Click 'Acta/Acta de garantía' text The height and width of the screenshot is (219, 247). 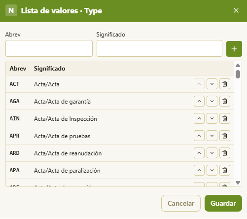click(62, 102)
